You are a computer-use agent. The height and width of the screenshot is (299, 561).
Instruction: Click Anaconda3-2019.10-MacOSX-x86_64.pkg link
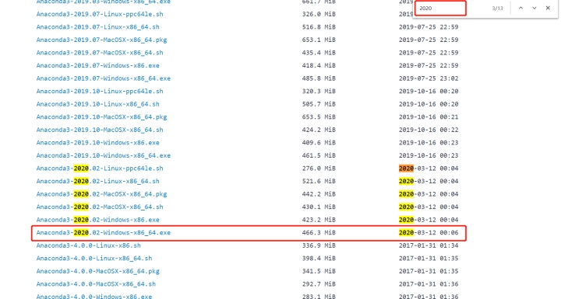click(101, 117)
